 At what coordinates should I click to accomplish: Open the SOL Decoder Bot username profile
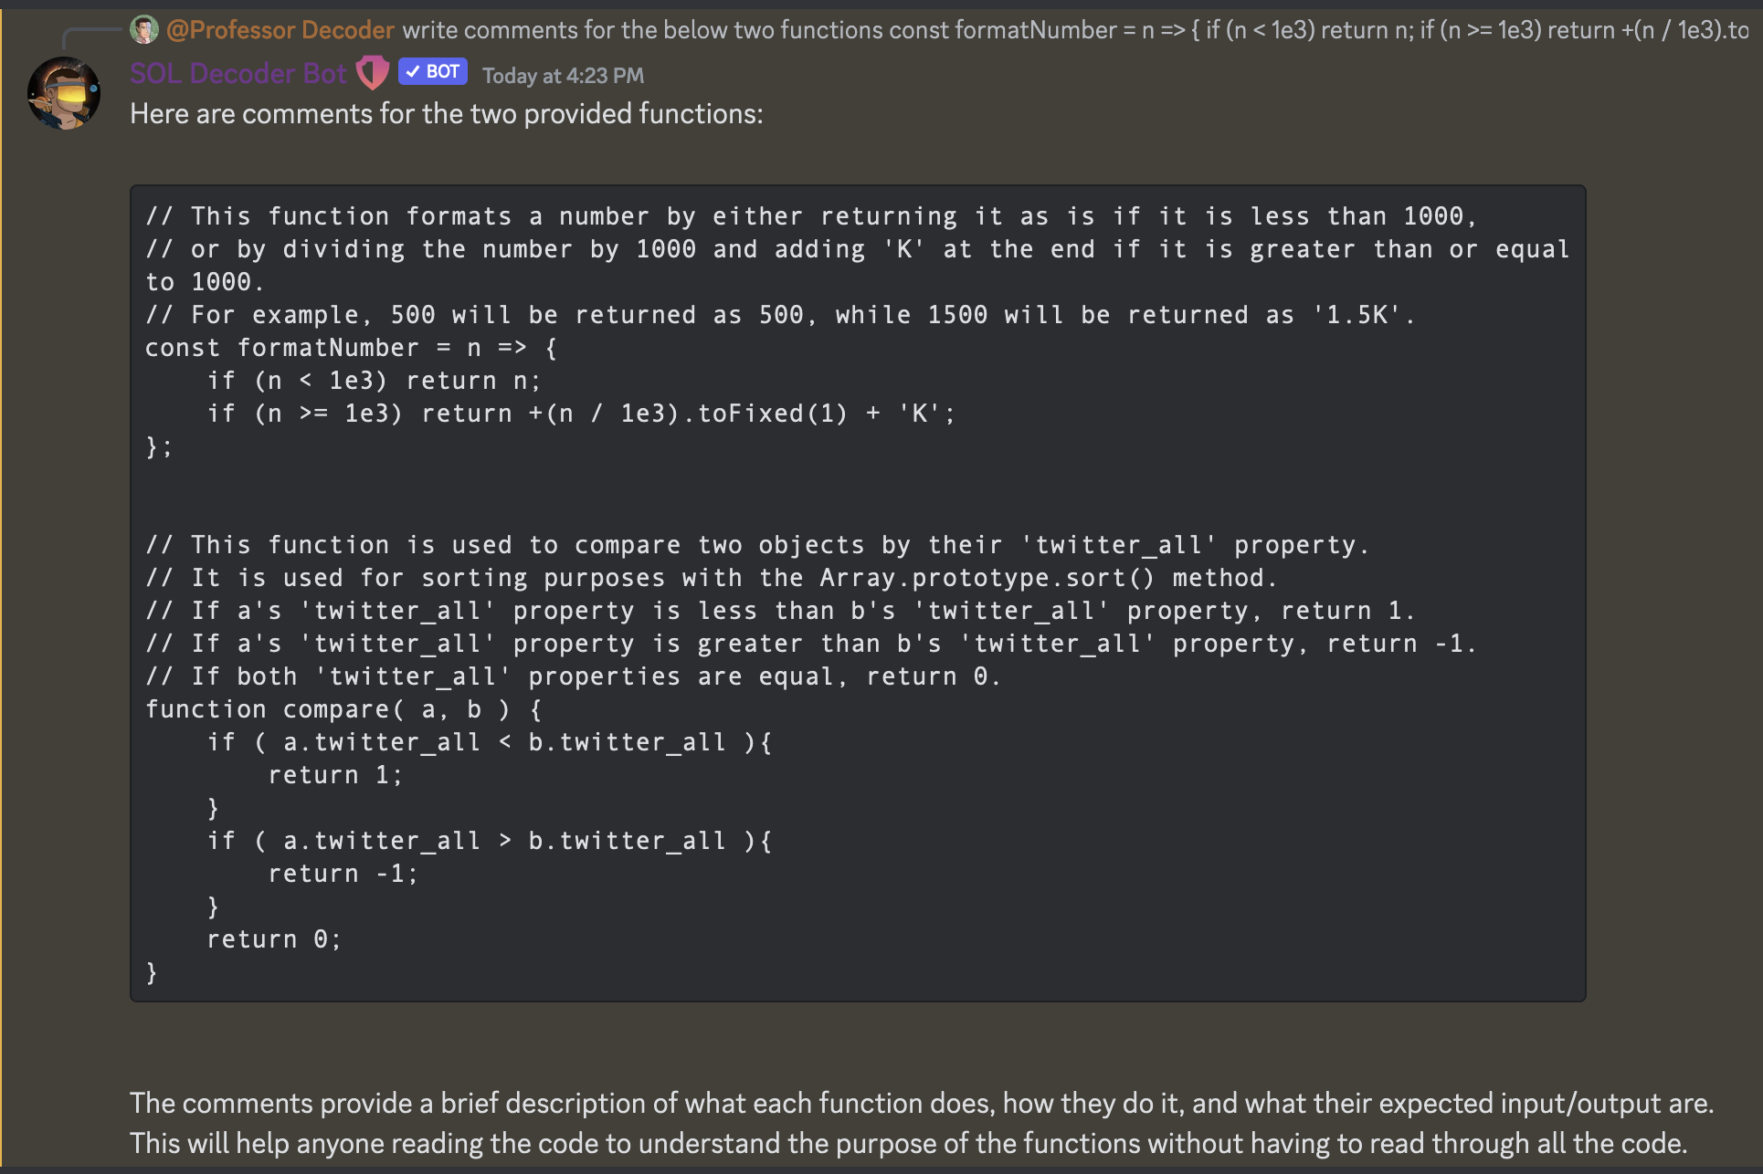pos(238,74)
